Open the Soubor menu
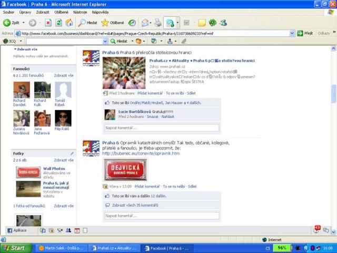This screenshot has height=253, width=337. (x=8, y=12)
